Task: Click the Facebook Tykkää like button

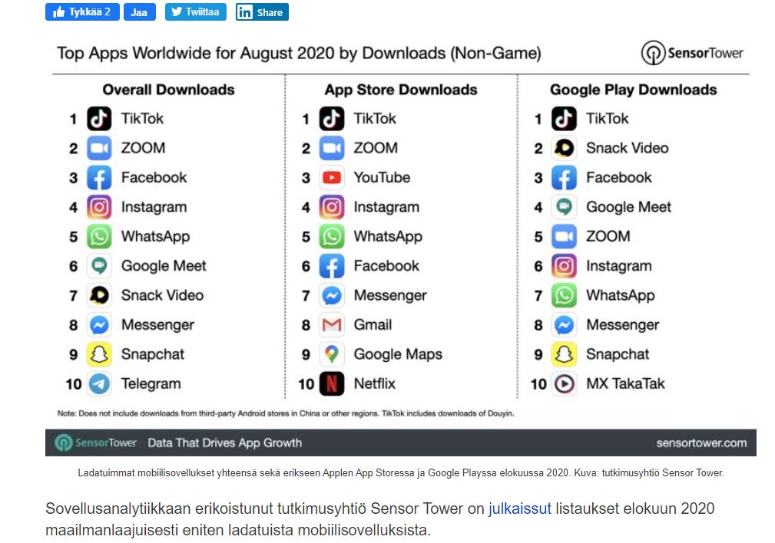Action: [82, 12]
